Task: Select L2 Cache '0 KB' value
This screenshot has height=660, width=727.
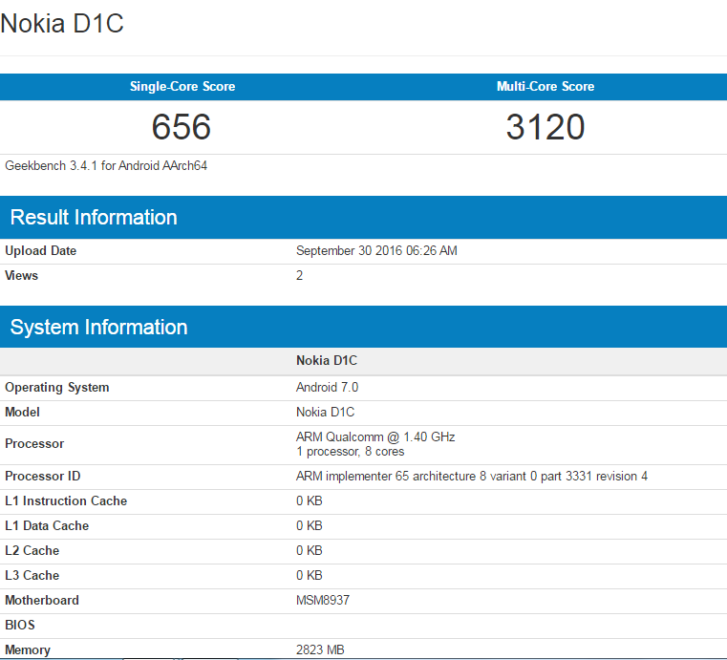Action: pyautogui.click(x=310, y=550)
